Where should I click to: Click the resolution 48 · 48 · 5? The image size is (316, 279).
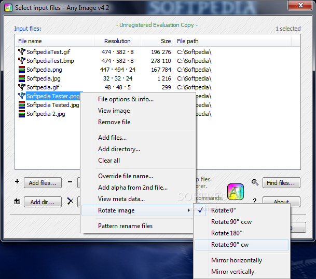point(117,87)
